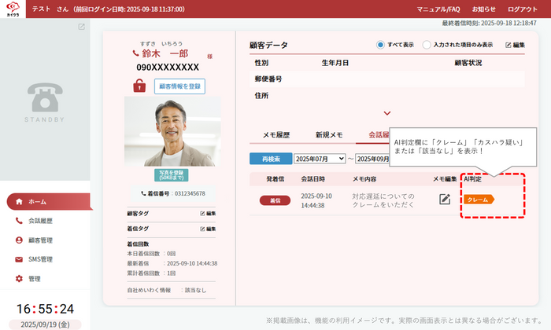Open the memo edit pencil icon
This screenshot has height=330, width=551.
point(445,200)
